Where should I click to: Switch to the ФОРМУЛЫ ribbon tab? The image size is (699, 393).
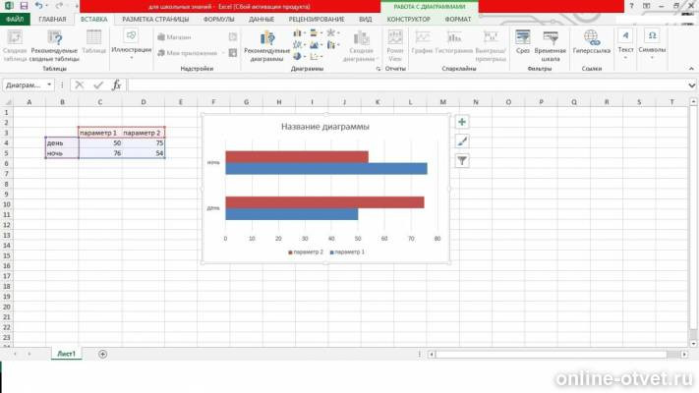coord(218,20)
